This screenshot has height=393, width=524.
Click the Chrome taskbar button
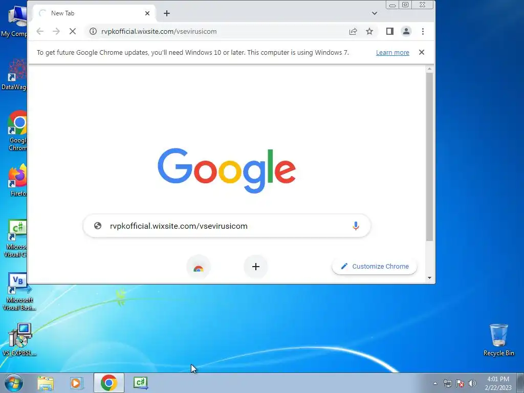coord(109,383)
